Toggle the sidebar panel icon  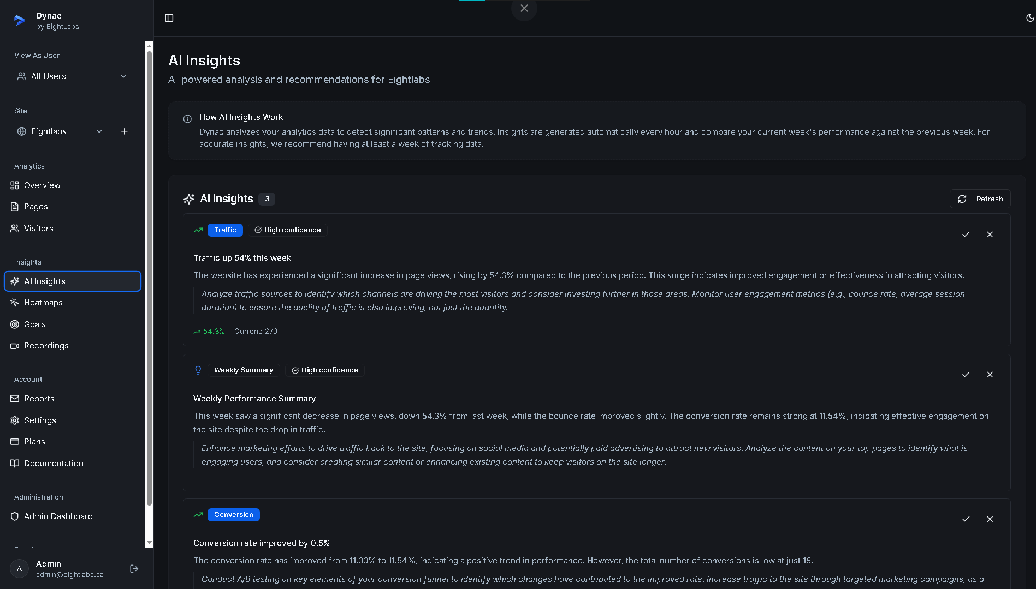tap(169, 18)
